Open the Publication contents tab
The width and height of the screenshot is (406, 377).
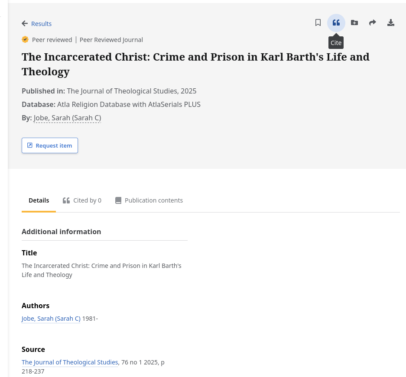[153, 200]
